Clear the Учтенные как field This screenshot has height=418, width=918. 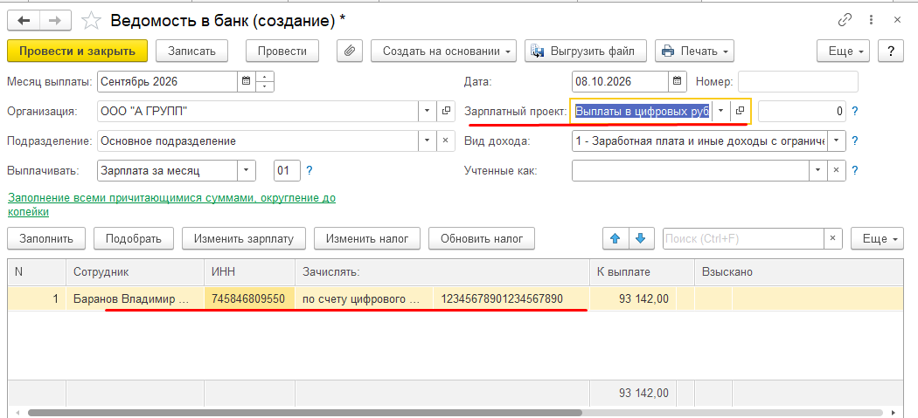(x=836, y=171)
